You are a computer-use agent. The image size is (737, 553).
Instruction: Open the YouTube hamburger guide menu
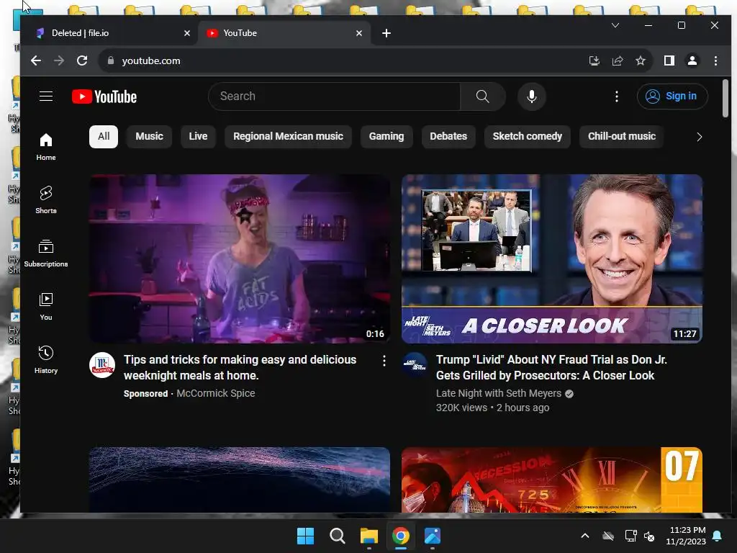(x=45, y=96)
